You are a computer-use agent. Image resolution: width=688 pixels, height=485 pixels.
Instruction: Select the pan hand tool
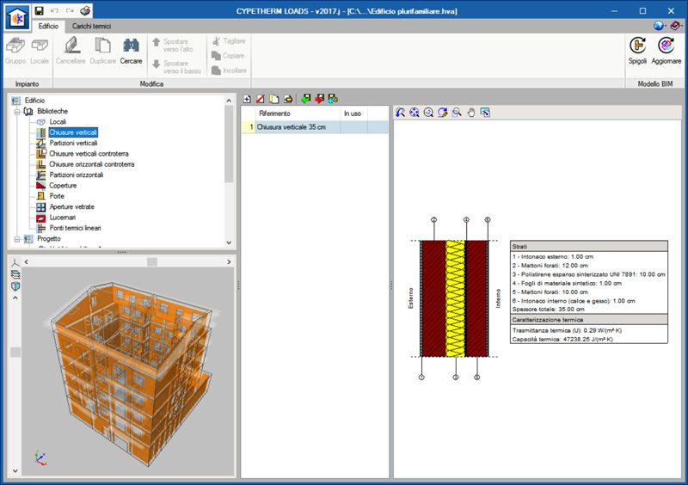(470, 113)
